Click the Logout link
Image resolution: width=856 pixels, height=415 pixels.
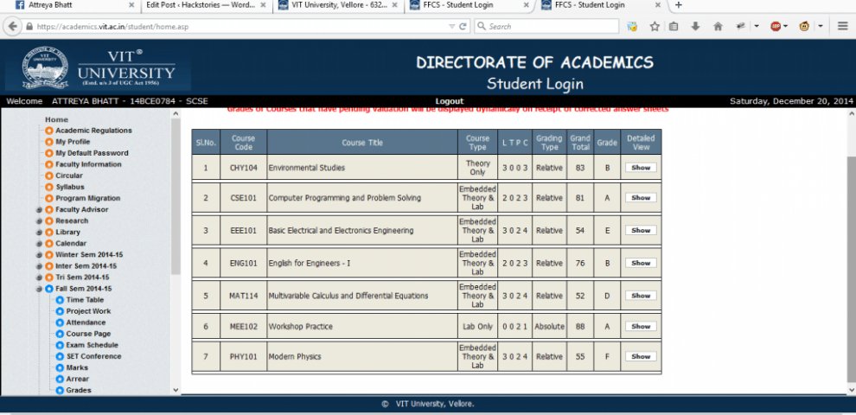450,101
